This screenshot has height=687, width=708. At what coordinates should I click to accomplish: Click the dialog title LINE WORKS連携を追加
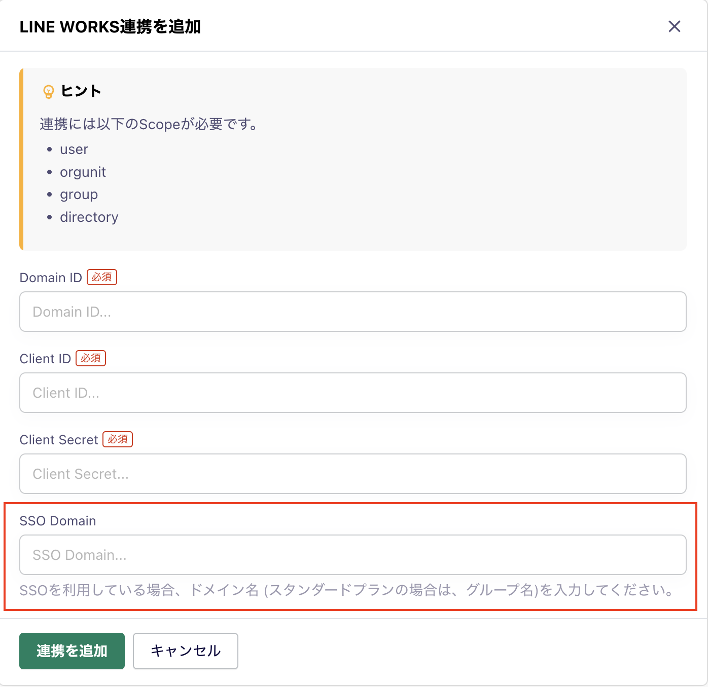(110, 27)
